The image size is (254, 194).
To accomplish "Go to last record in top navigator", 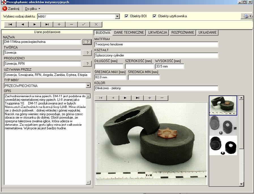I will pos(47,24).
